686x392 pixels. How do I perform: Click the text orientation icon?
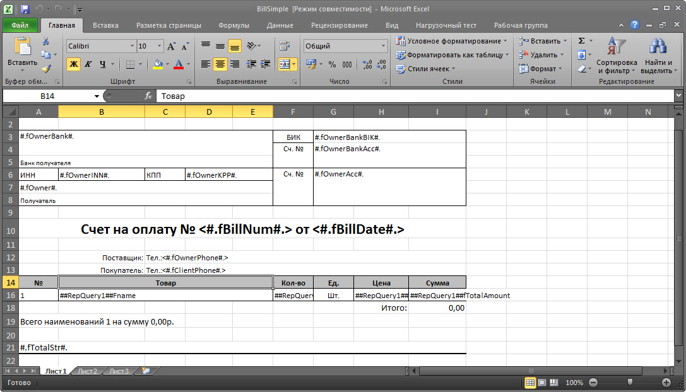tap(252, 45)
